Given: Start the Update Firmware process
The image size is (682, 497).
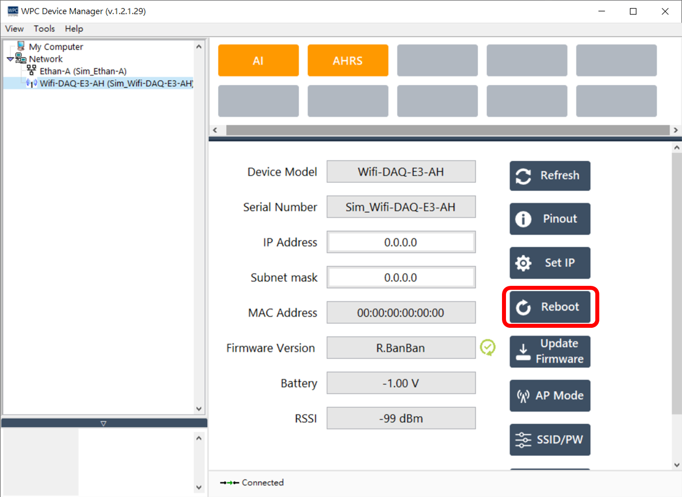Looking at the screenshot, I should coord(550,351).
